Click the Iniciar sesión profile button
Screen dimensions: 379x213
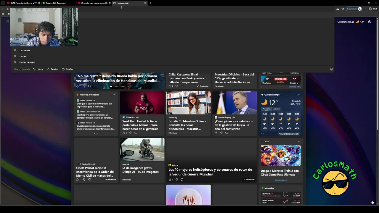click(354, 9)
